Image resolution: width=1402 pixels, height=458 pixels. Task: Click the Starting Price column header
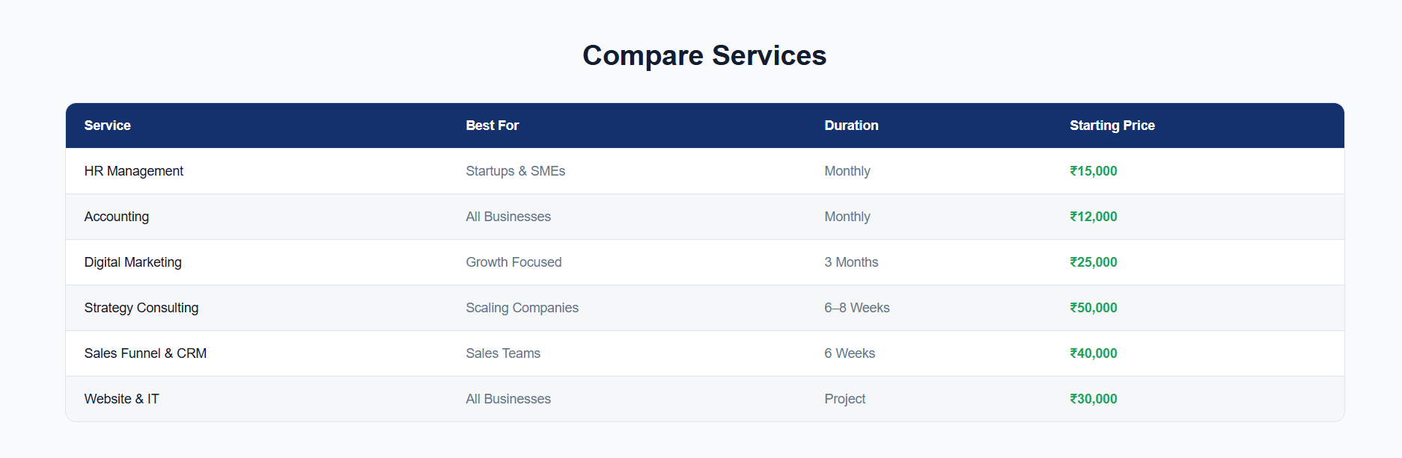(1112, 126)
